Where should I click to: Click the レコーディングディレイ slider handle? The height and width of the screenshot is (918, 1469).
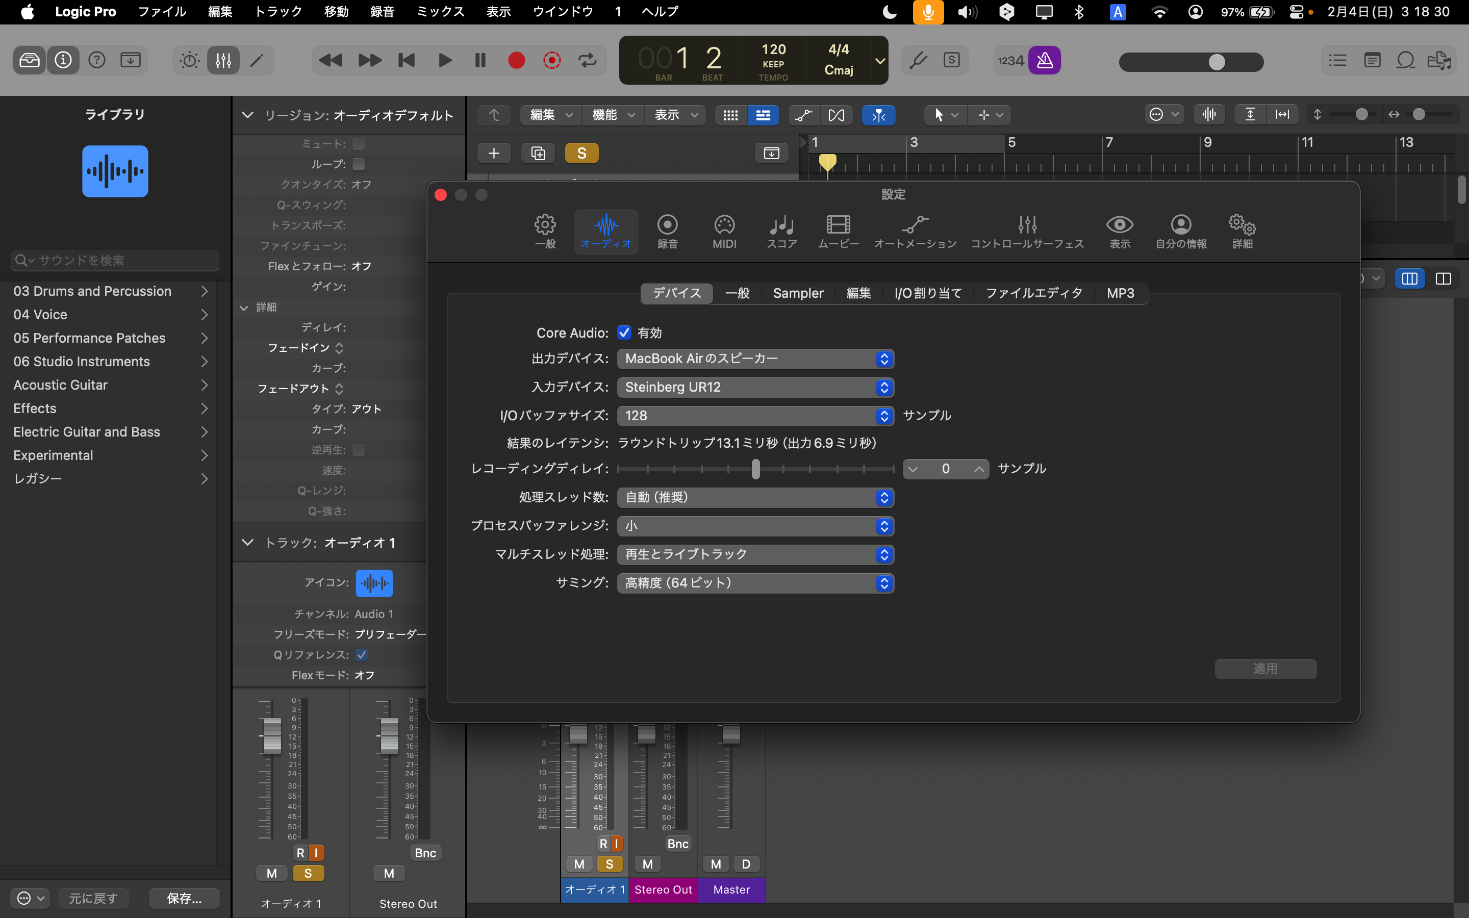point(755,469)
